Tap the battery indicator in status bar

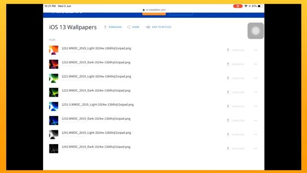260,6
